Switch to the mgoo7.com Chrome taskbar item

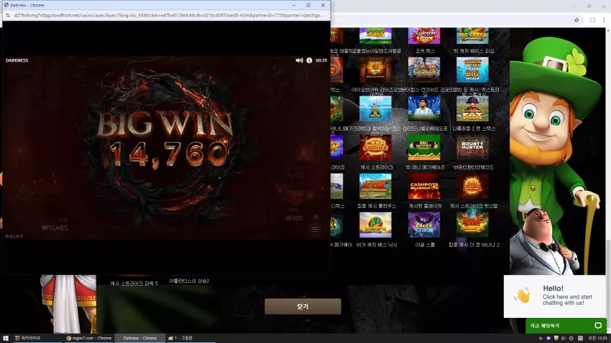[89, 338]
